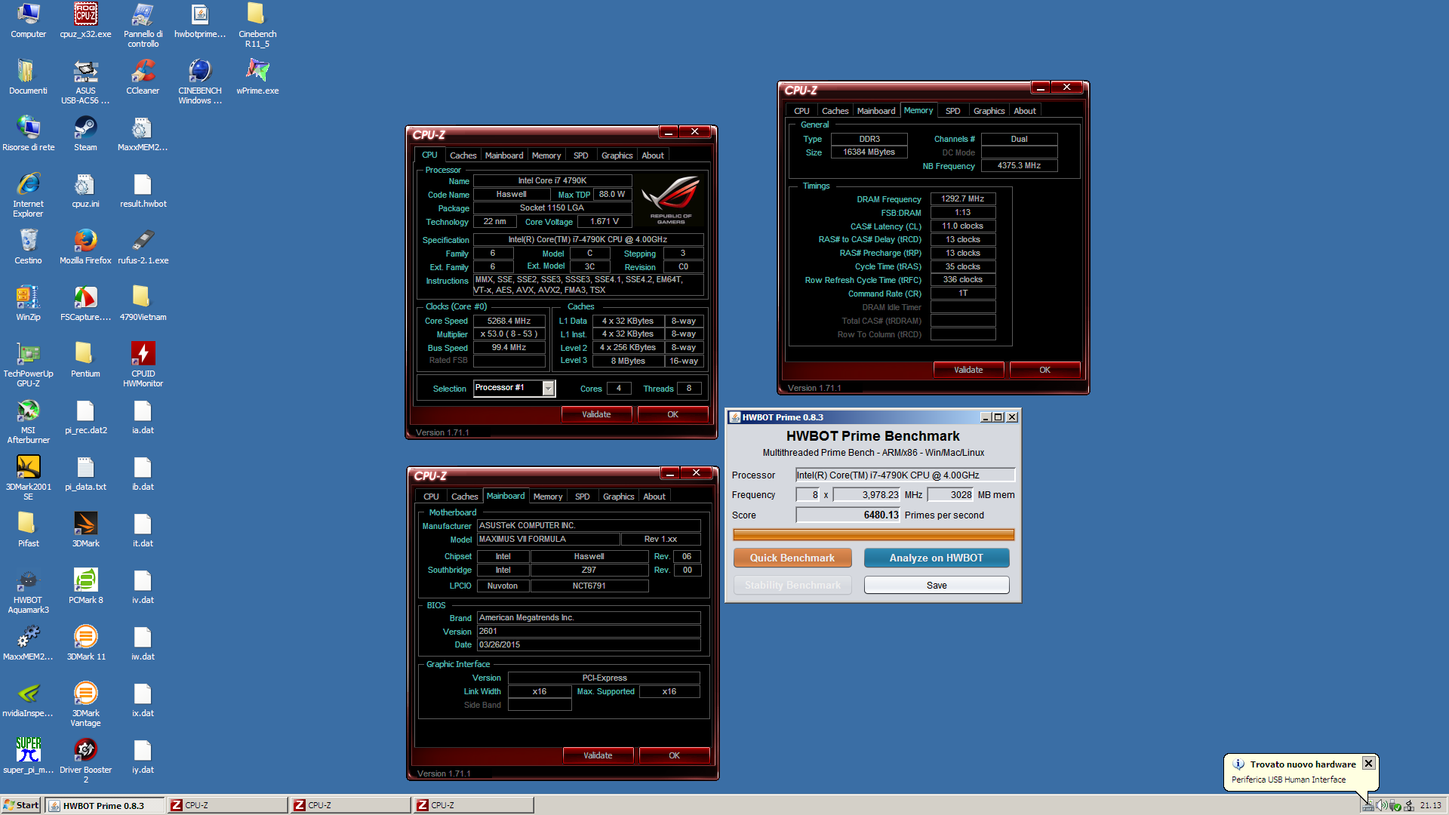Open FSCapture desktop shortcut
Image resolution: width=1449 pixels, height=815 pixels.
point(85,303)
